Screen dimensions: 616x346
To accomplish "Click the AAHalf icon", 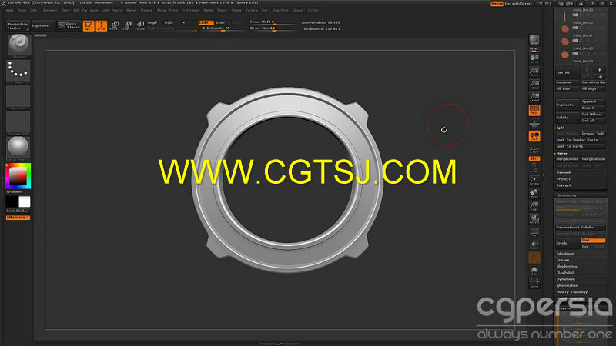I will pyautogui.click(x=534, y=97).
